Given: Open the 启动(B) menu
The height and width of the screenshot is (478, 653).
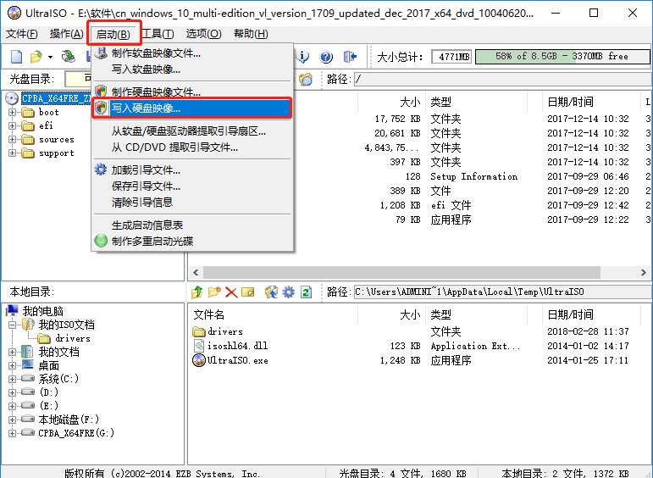Looking at the screenshot, I should pos(113,34).
